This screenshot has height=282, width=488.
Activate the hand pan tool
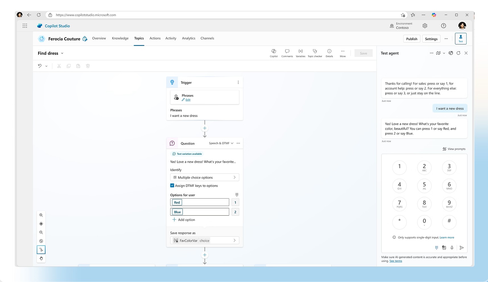coord(41,258)
